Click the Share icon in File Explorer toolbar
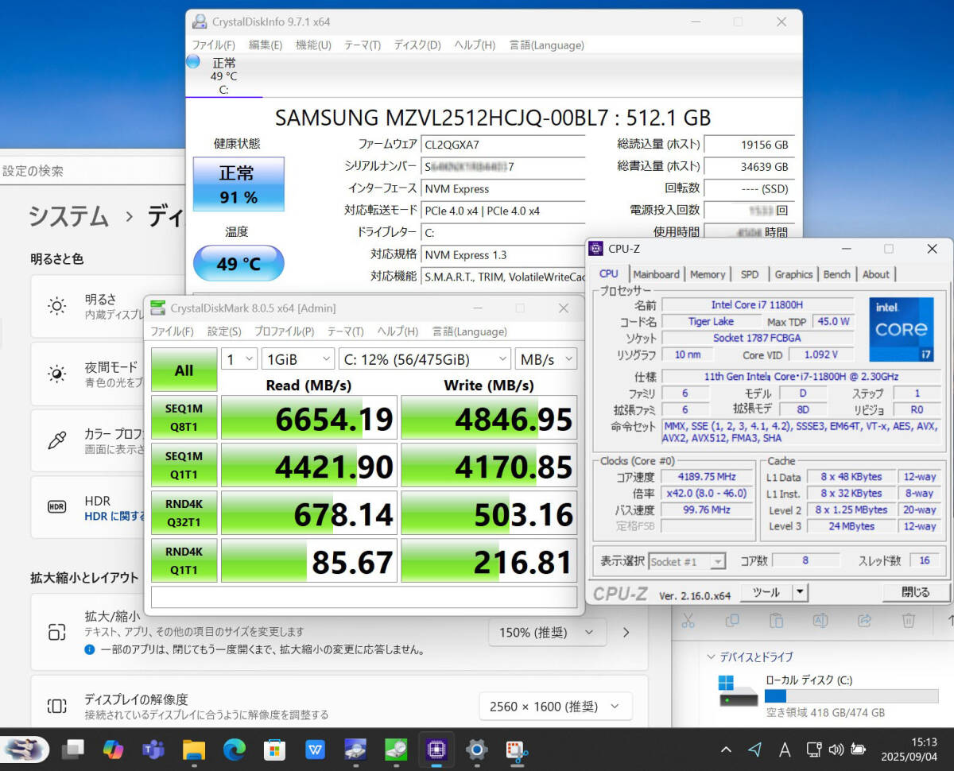Viewport: 954px width, 771px height. 864,620
